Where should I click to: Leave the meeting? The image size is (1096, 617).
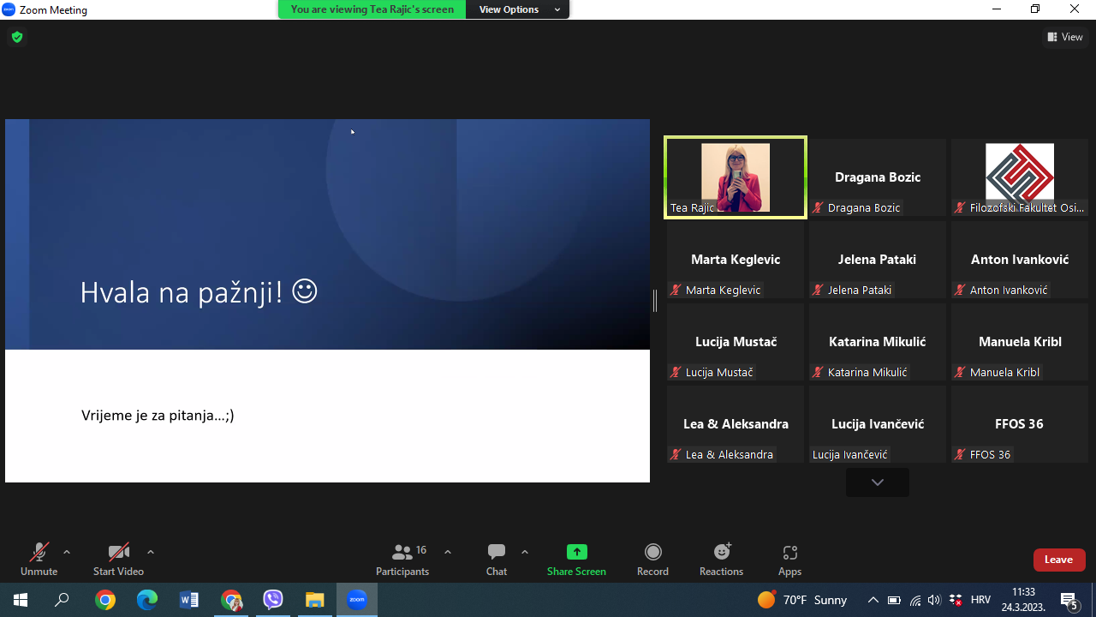point(1059,560)
